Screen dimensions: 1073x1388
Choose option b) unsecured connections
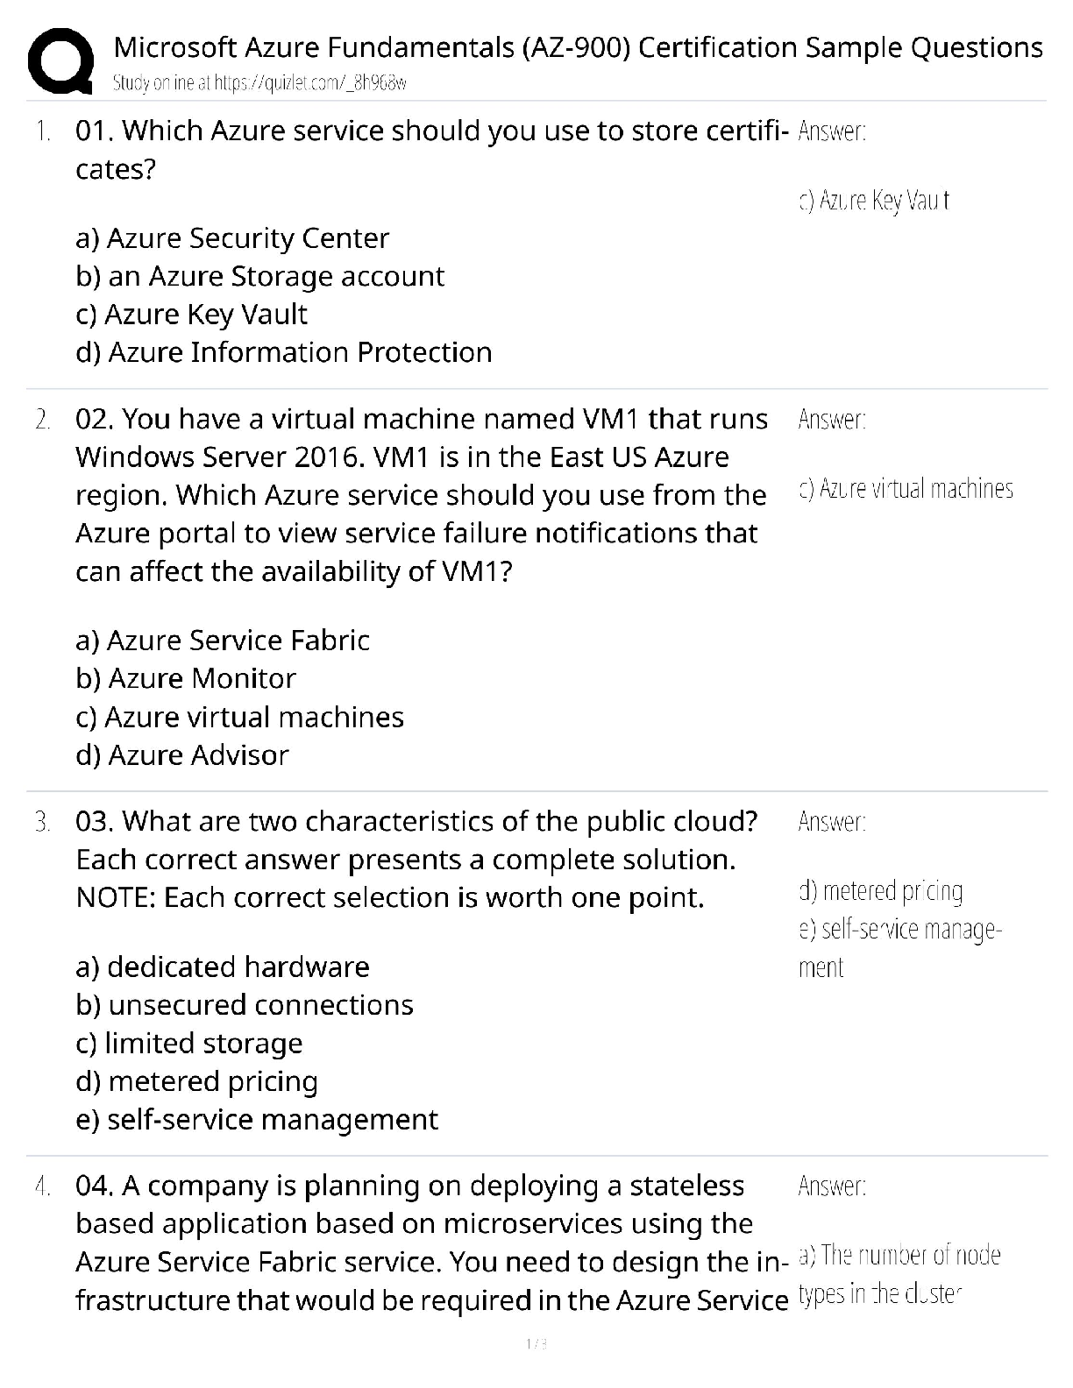click(x=245, y=1005)
